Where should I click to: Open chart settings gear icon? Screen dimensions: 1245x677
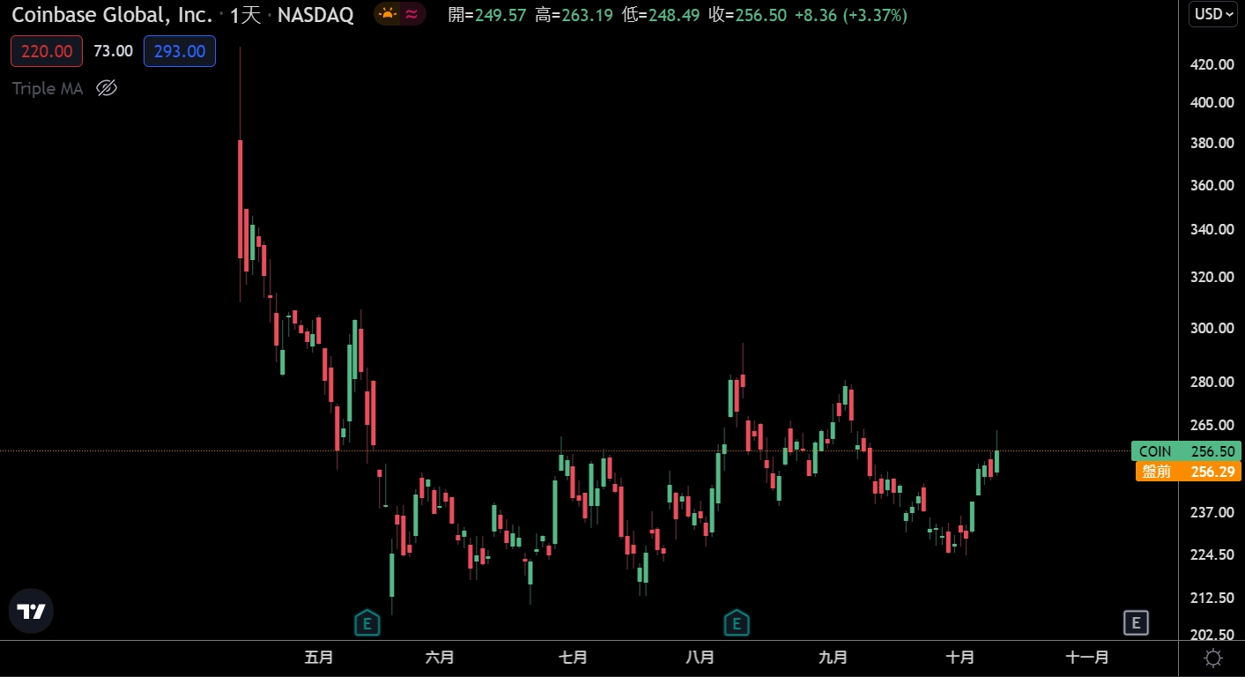pyautogui.click(x=1213, y=658)
